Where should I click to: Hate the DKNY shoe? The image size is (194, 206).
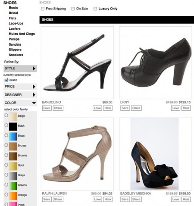click(186, 108)
